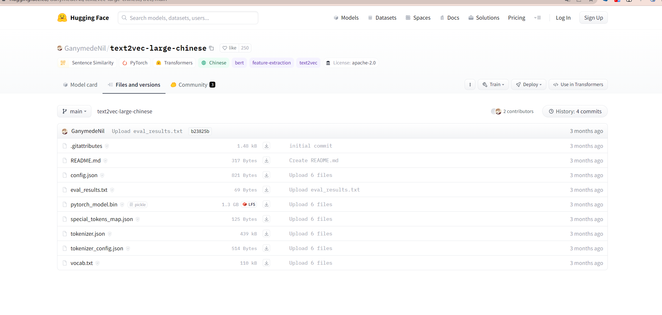Expand the Train dropdown
Screen dimensions: 662x315
click(493, 85)
